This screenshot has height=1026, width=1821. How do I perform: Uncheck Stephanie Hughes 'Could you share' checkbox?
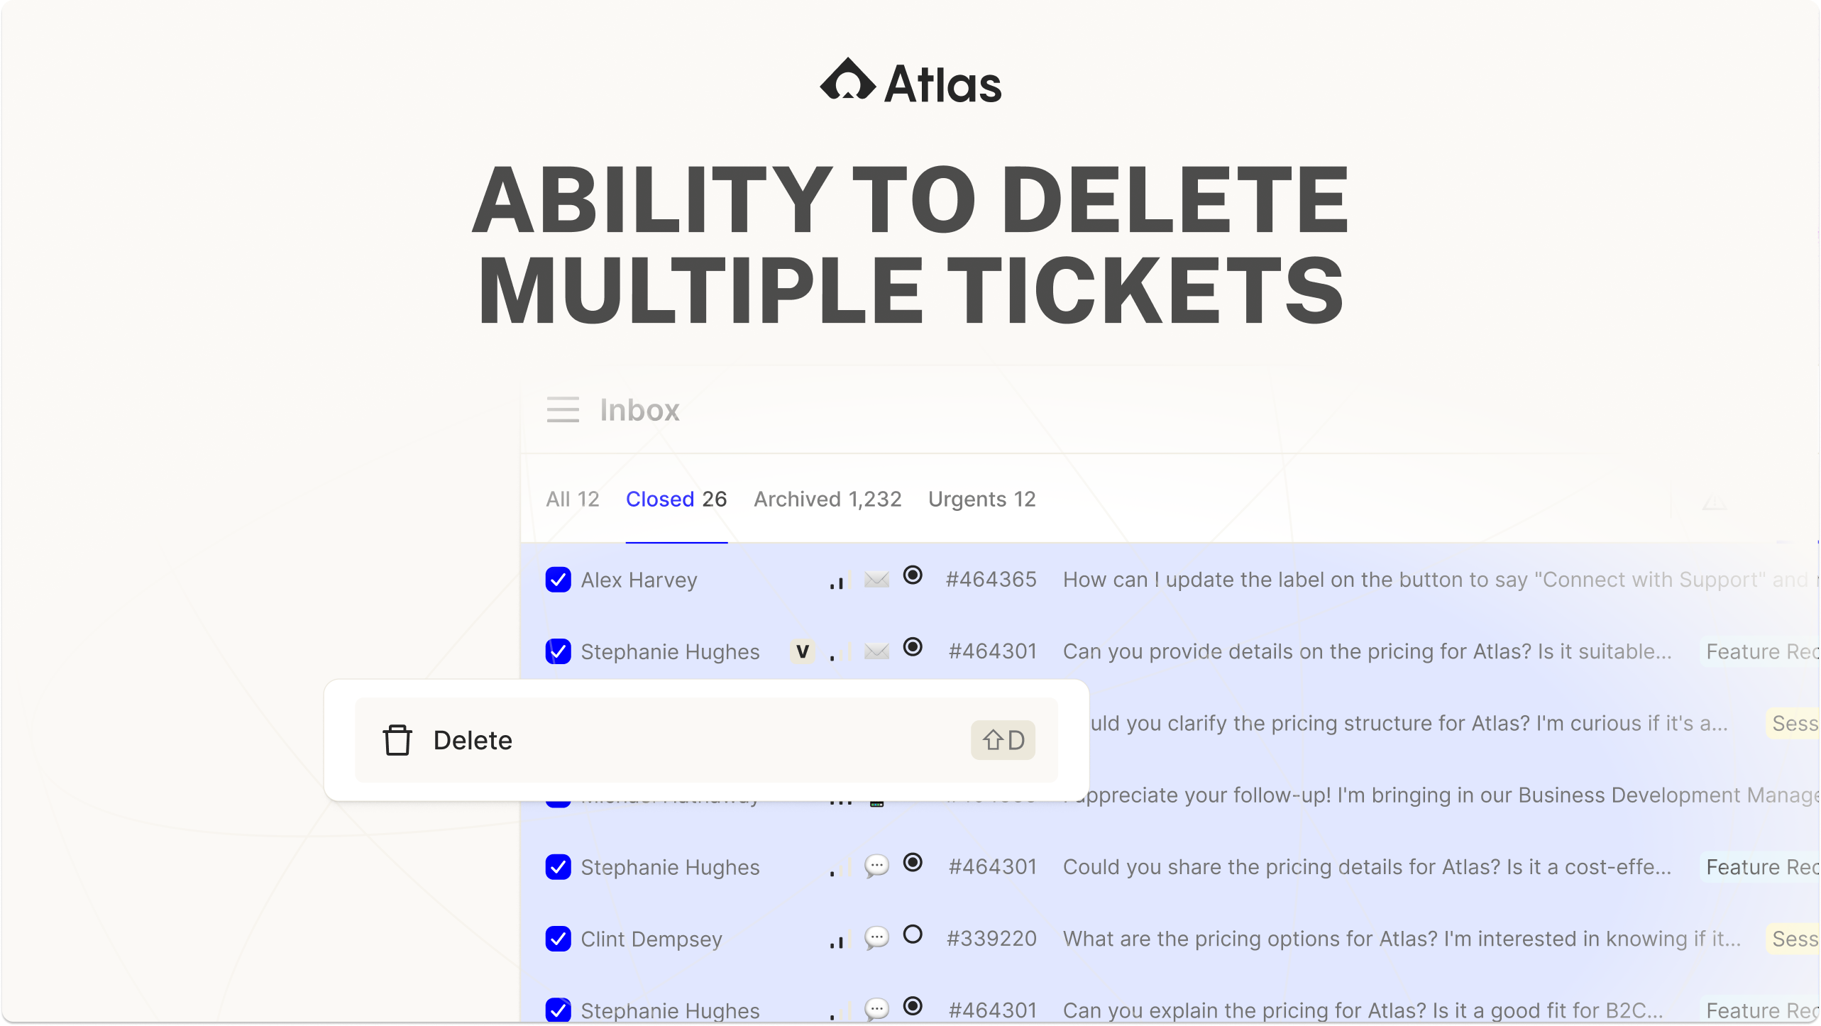click(x=559, y=867)
